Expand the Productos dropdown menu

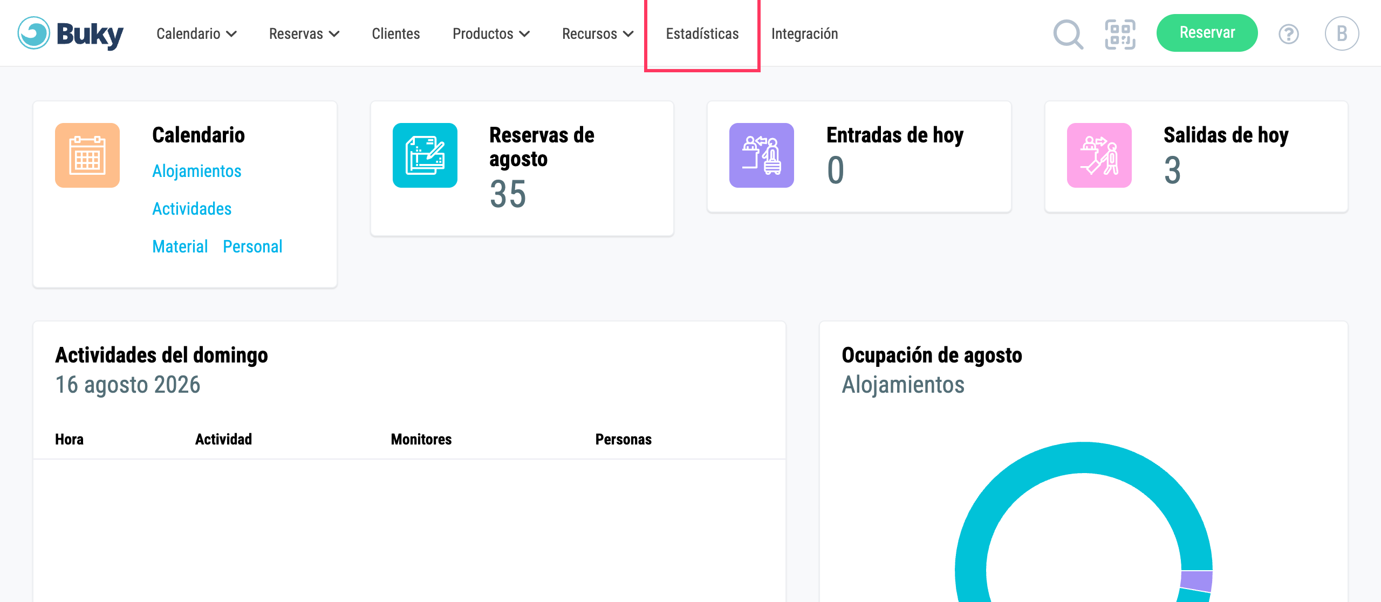click(491, 33)
